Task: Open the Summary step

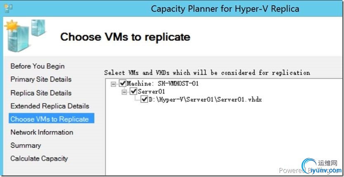Action: coord(26,145)
